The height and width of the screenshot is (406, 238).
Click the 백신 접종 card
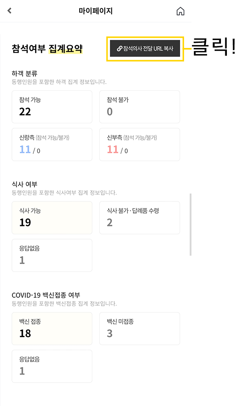[52, 329]
